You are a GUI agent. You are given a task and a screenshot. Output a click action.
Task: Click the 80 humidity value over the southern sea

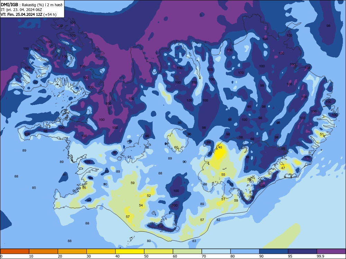point(149,241)
